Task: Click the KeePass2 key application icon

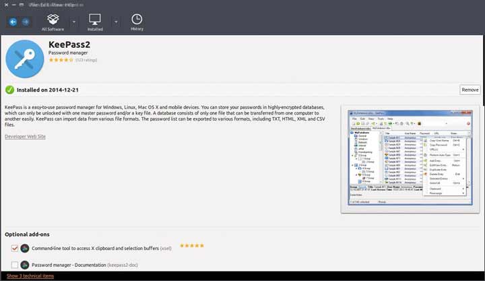Action: click(x=25, y=59)
